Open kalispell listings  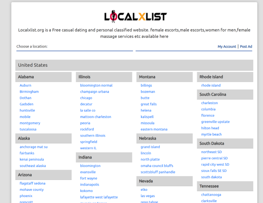pyautogui.click(x=147, y=117)
